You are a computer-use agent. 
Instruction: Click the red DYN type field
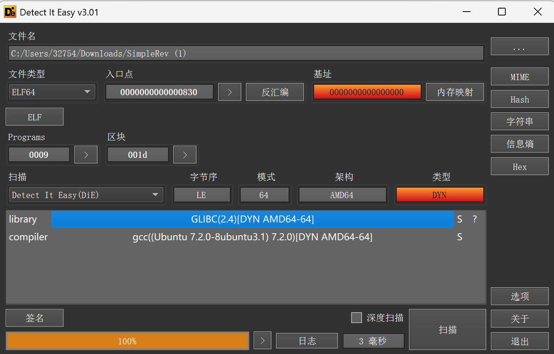tap(440, 195)
